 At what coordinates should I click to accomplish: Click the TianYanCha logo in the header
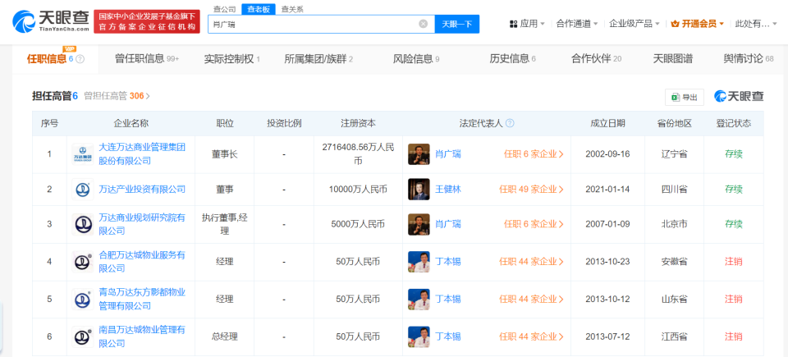52,21
